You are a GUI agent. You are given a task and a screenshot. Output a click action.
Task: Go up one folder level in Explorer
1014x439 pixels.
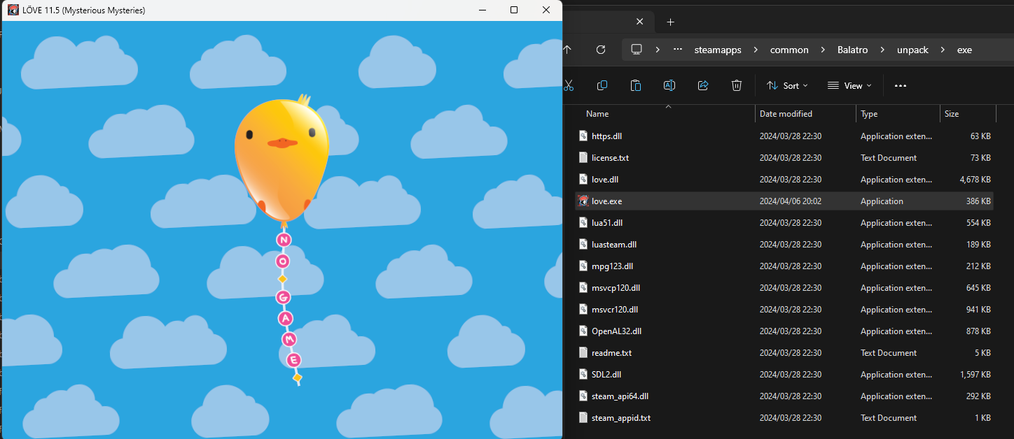point(567,50)
